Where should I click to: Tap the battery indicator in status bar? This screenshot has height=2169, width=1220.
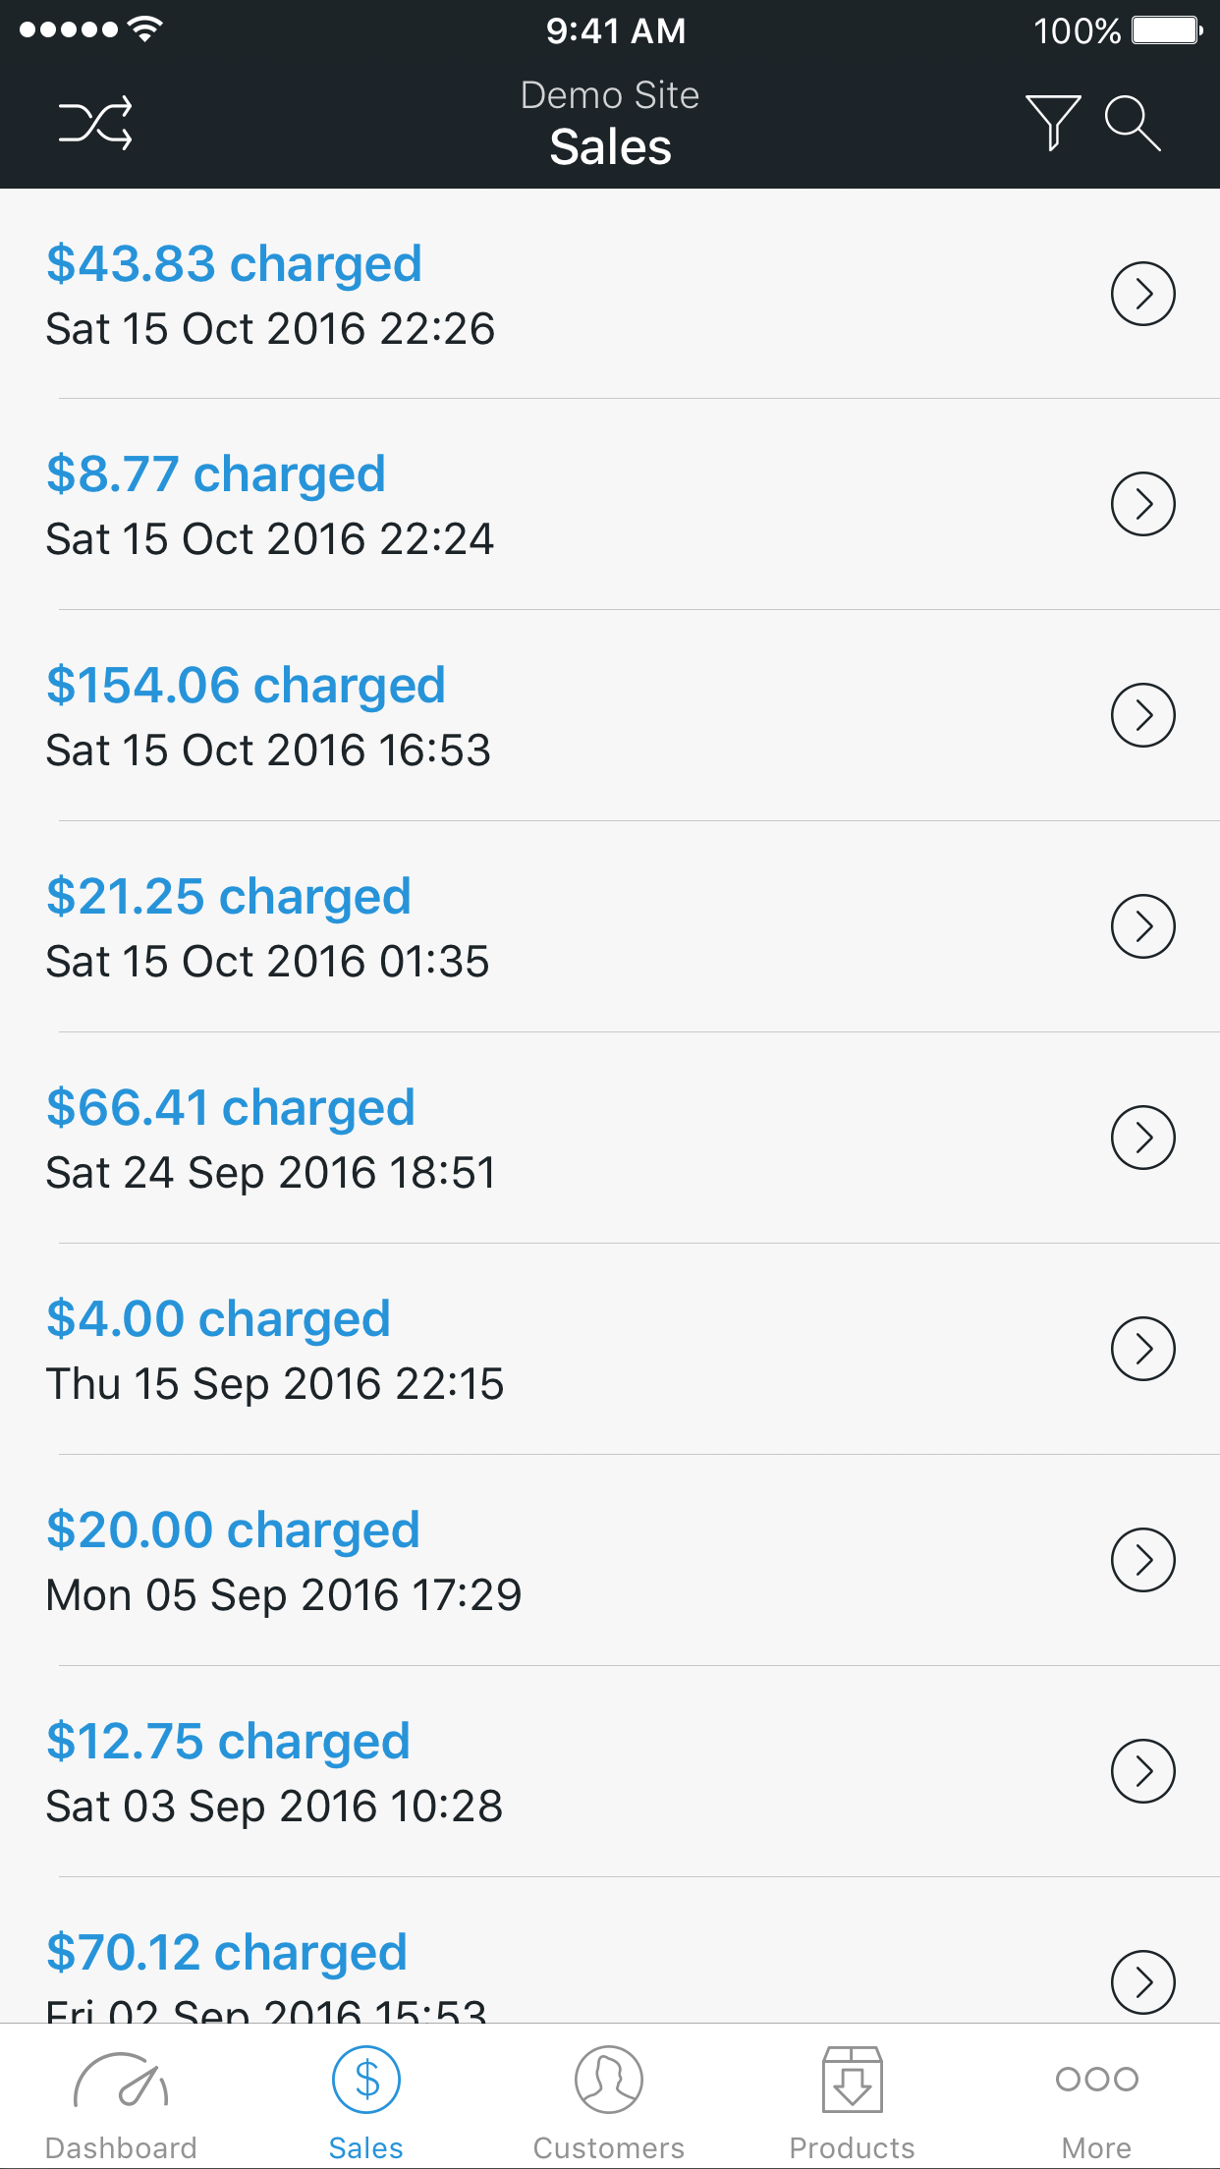[x=1166, y=30]
